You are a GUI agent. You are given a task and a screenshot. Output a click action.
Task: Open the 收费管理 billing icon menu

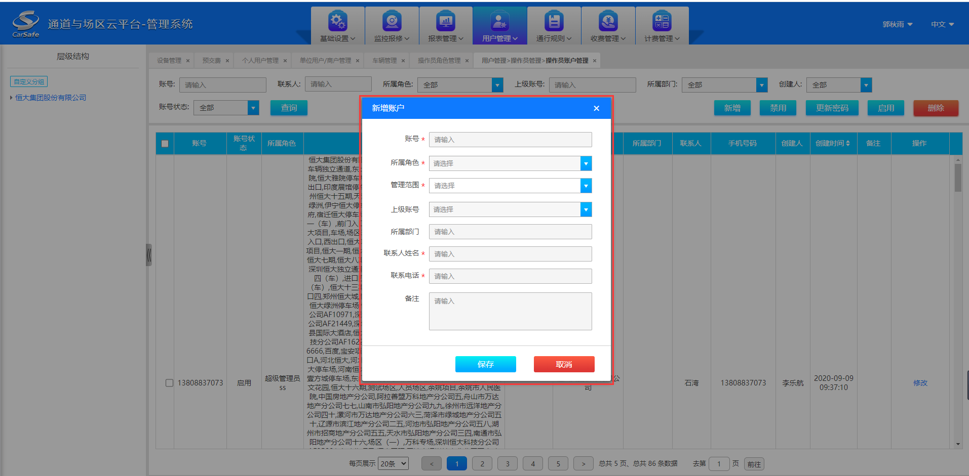[608, 22]
